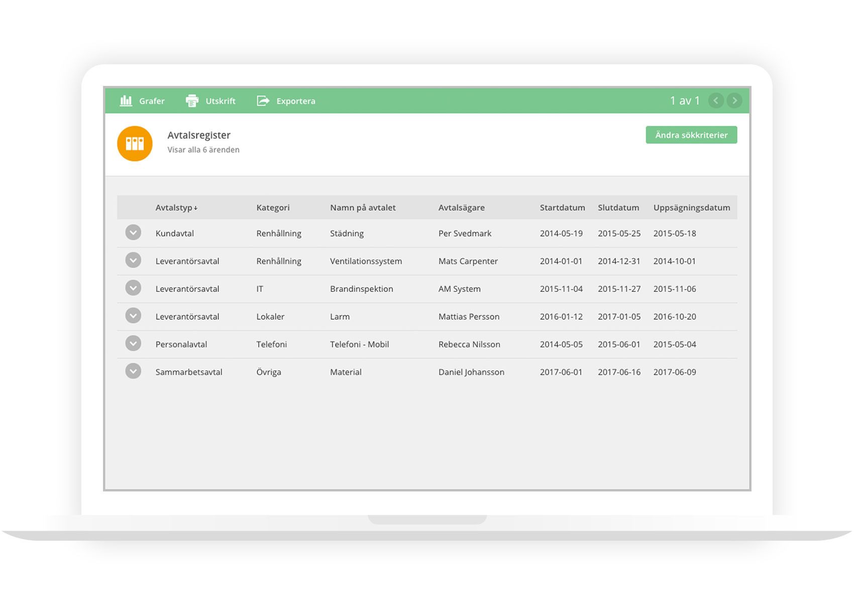
Task: Click end date 2015-05-25
Action: pos(619,233)
